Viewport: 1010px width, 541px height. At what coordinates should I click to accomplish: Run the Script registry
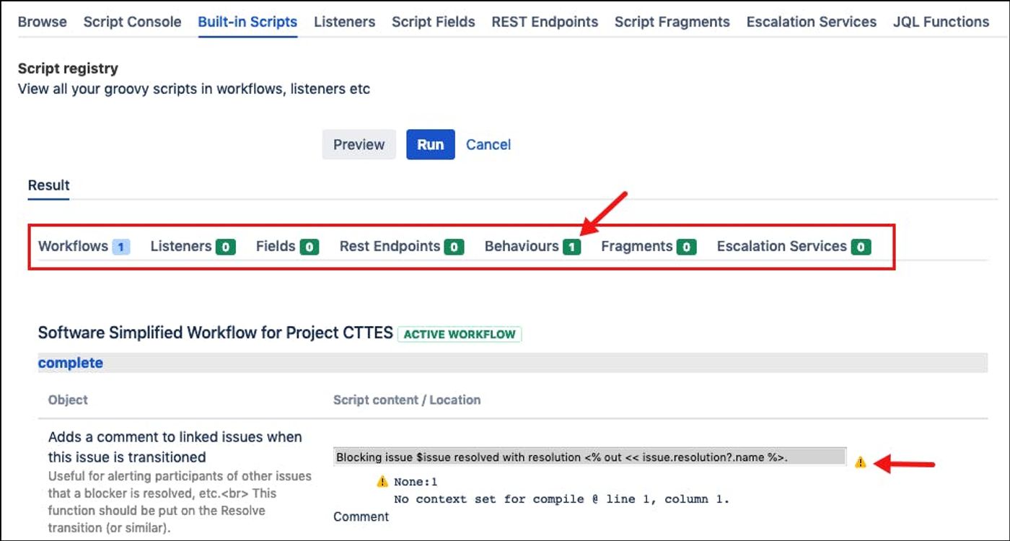point(431,144)
